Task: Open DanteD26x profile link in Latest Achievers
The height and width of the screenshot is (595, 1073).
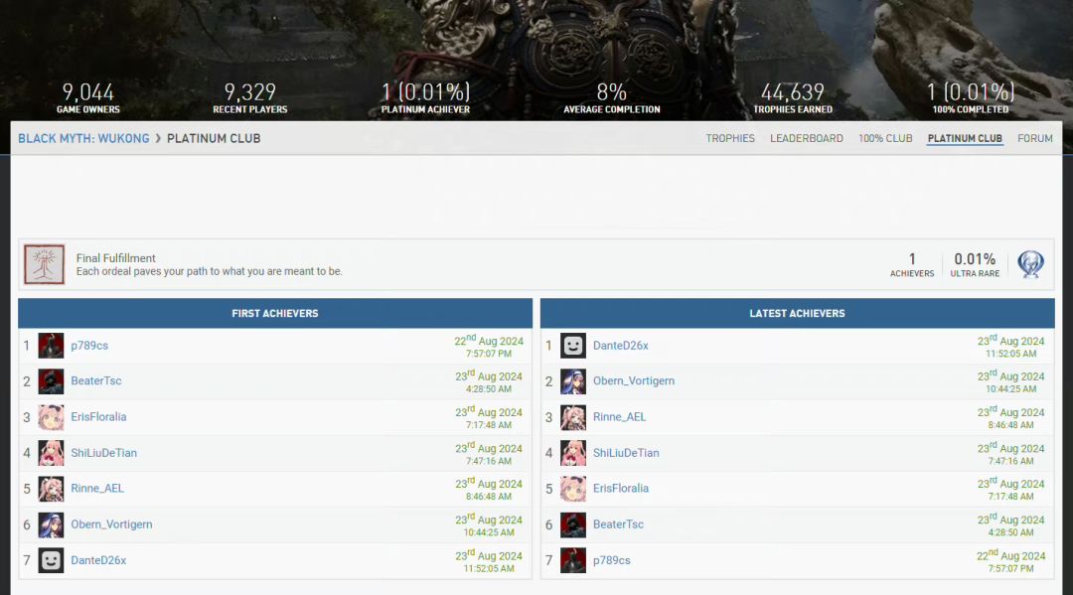Action: (621, 346)
